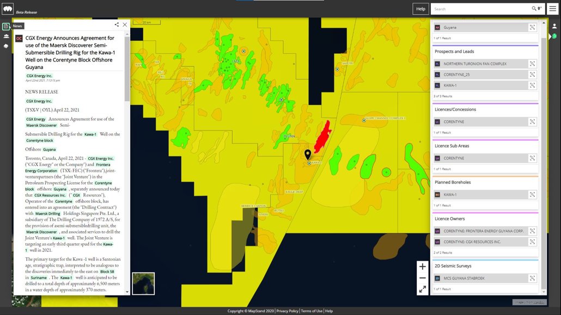
Task: Click the Maersk Discoverer tag in intro
Action: click(x=41, y=126)
